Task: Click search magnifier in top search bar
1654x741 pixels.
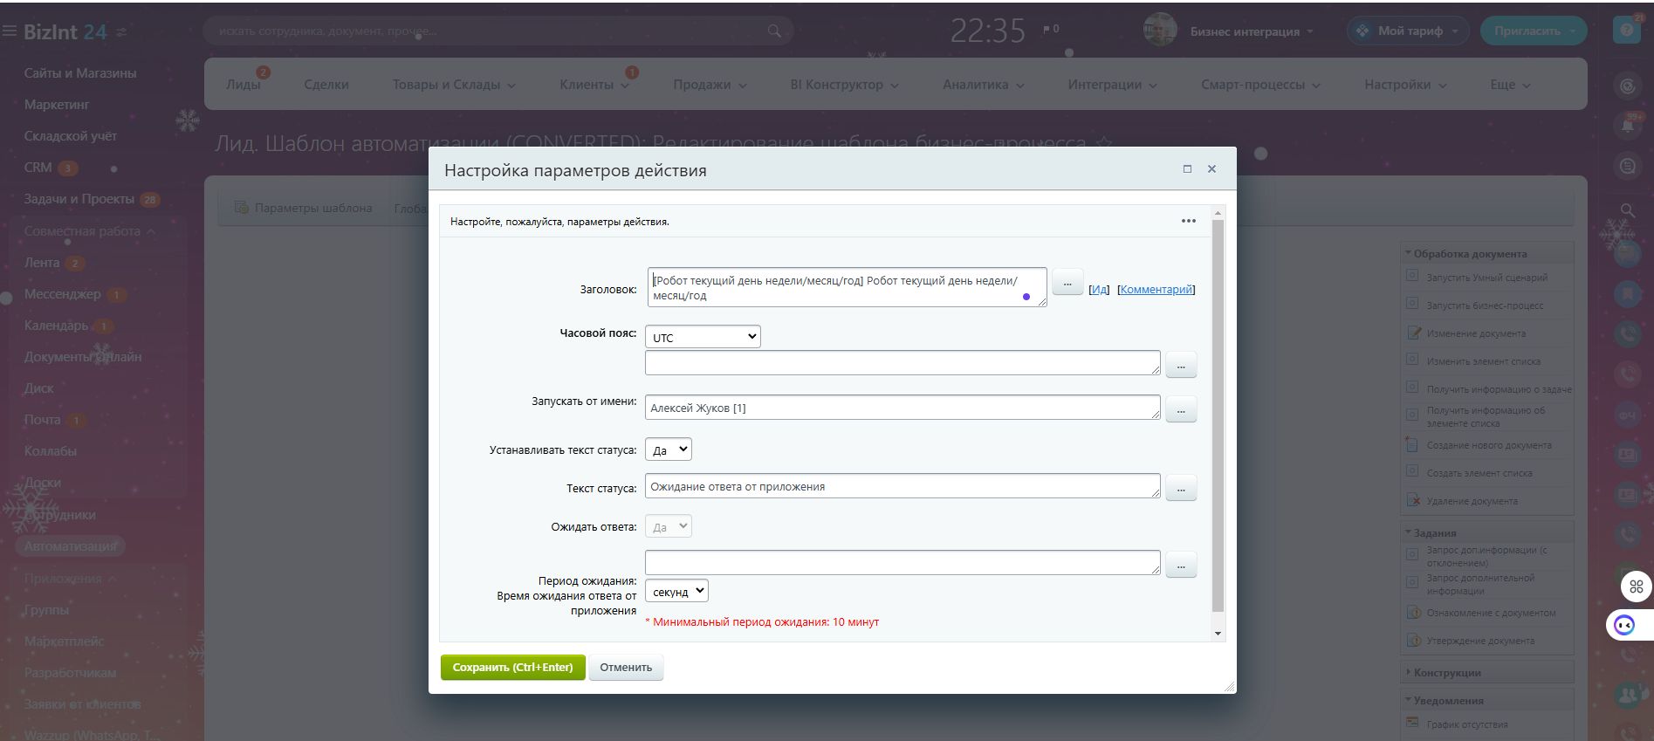Action: point(774,31)
